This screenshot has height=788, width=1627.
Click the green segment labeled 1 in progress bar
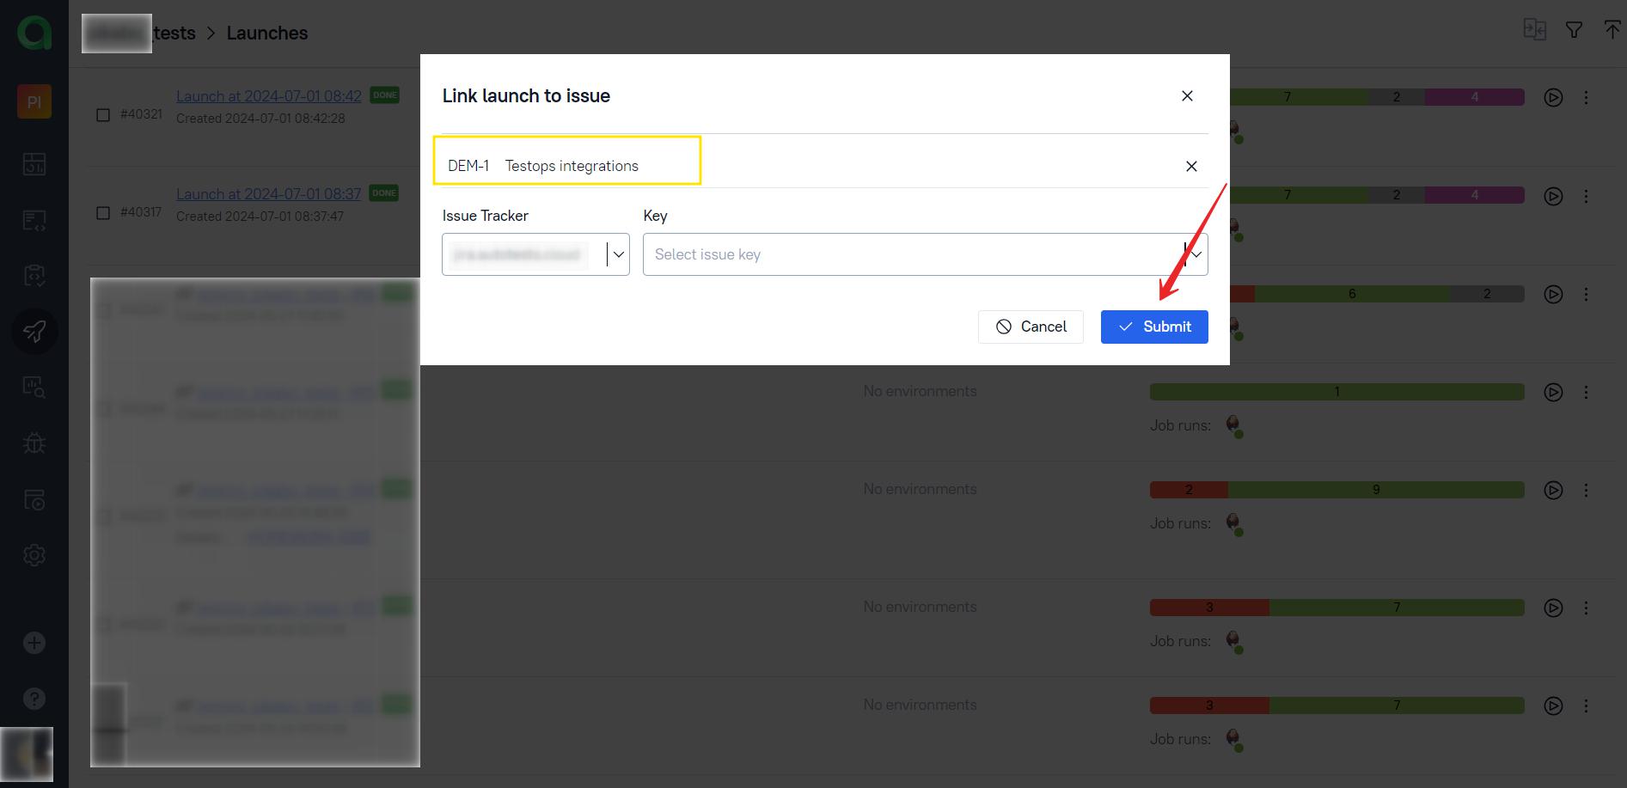[x=1336, y=392]
